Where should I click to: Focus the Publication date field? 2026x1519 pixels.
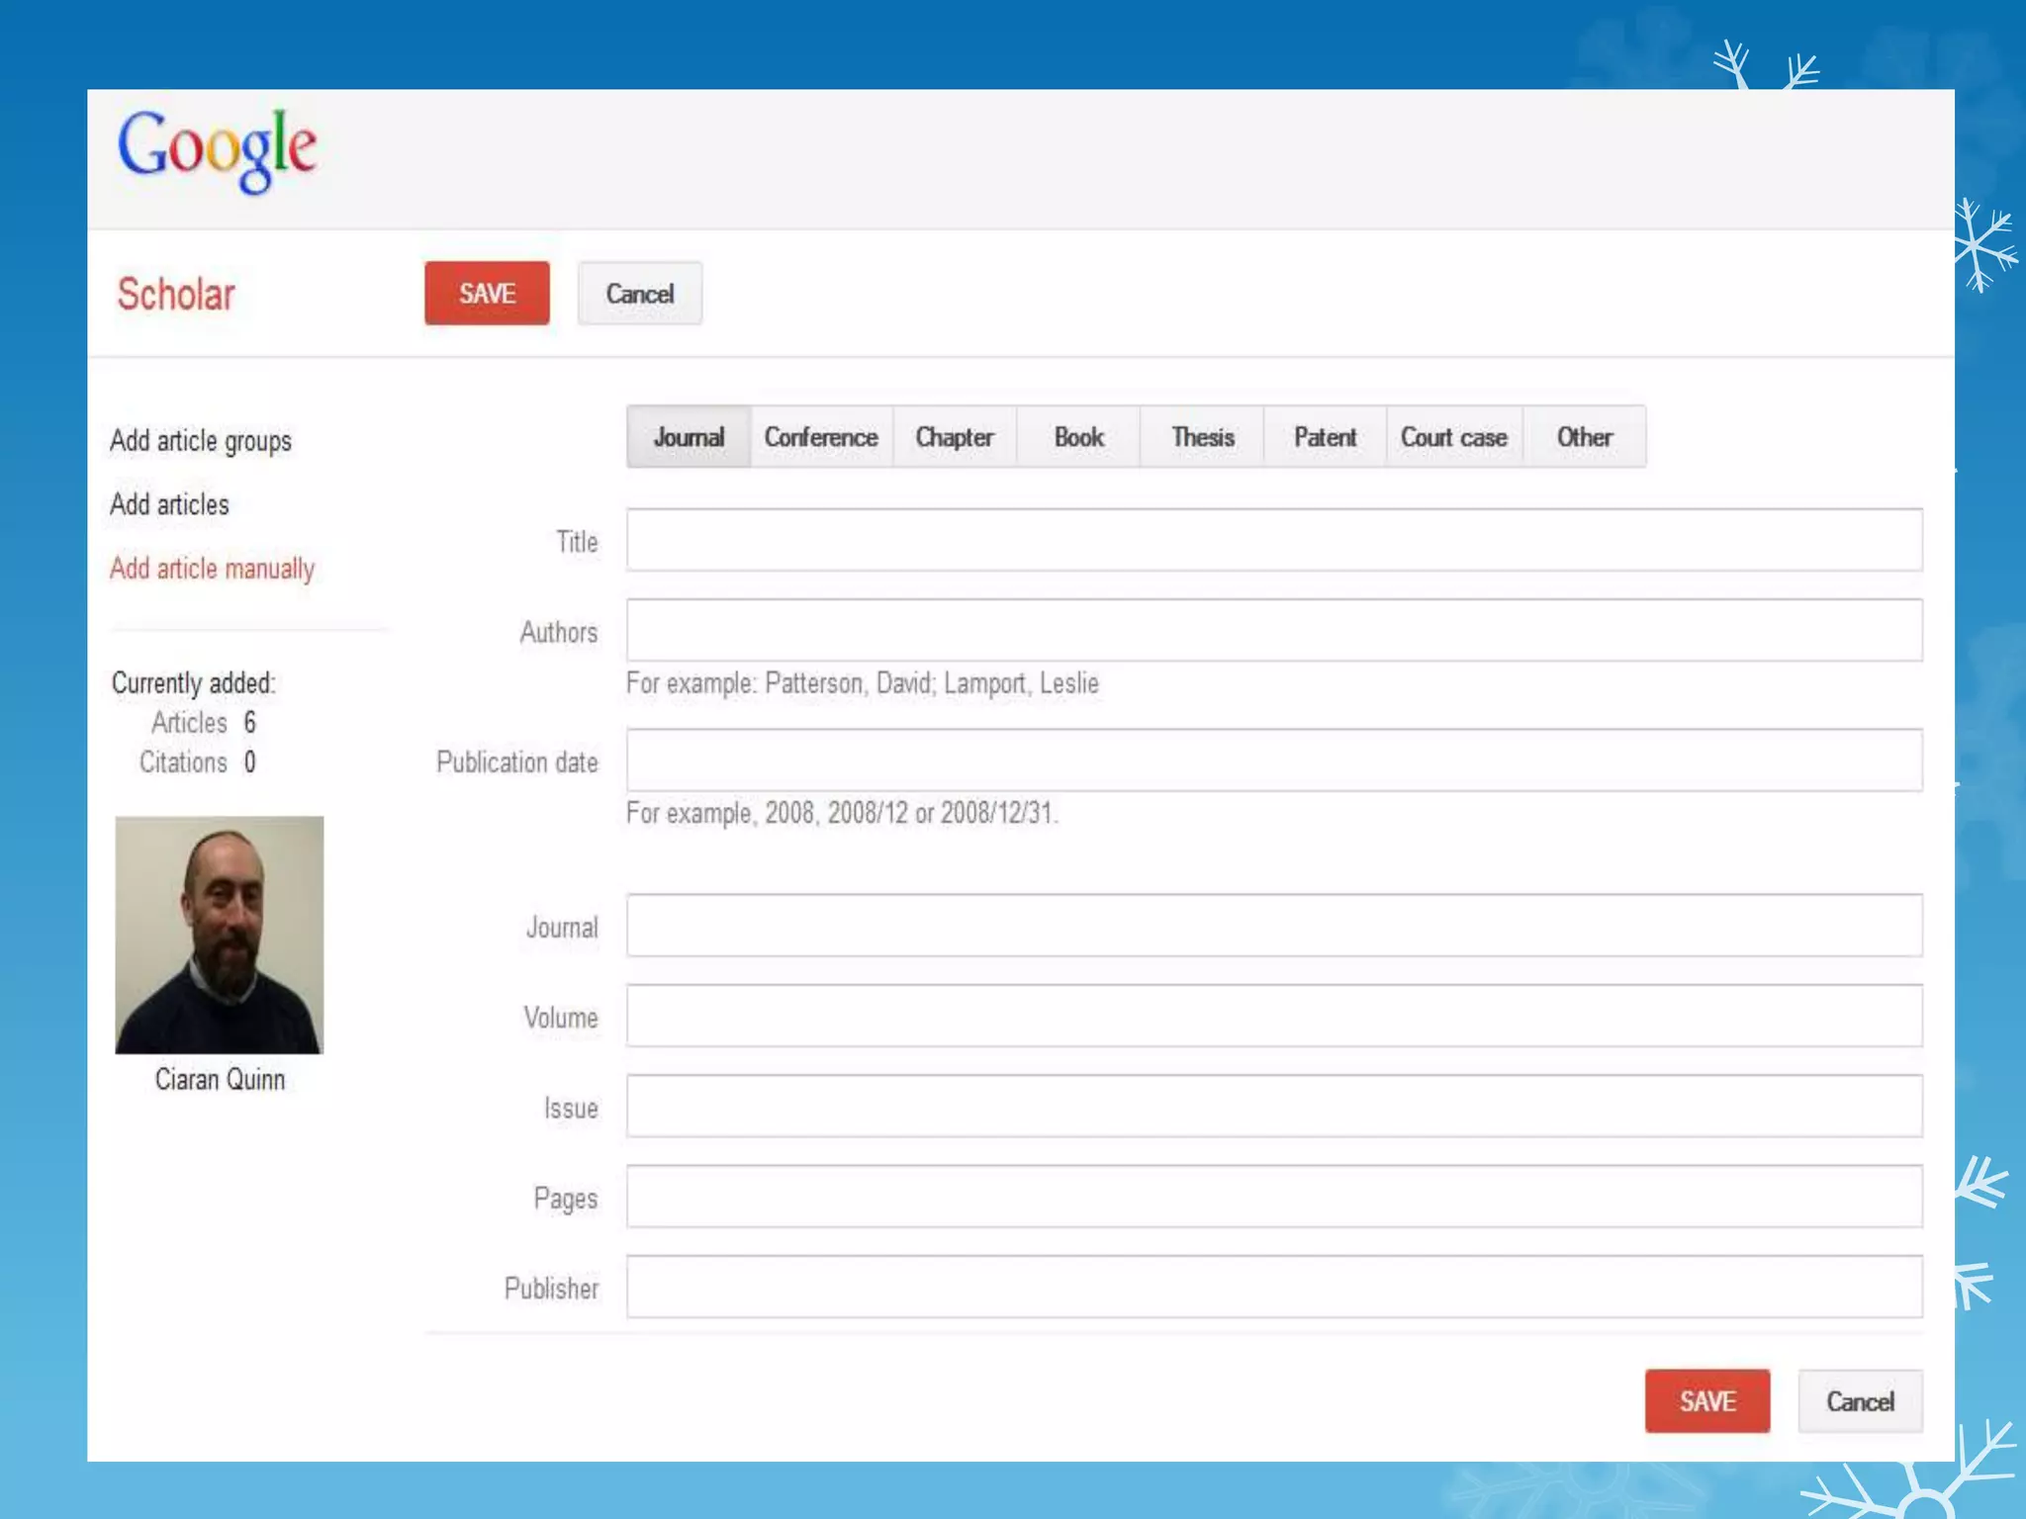(1274, 760)
